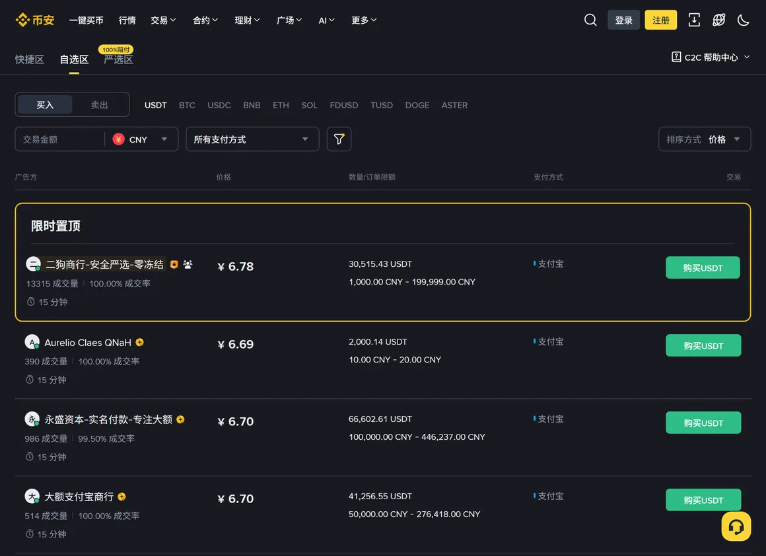This screenshot has width=766, height=556.
Task: Open the 排序方式 价格 sort dropdown
Action: point(704,139)
